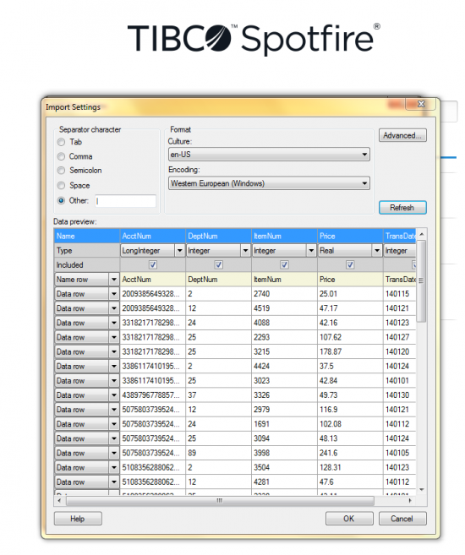Toggle the Included checkbox for Price

pos(350,264)
